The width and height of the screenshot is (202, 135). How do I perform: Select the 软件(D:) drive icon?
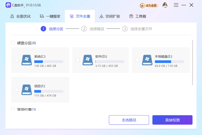pos(88,60)
